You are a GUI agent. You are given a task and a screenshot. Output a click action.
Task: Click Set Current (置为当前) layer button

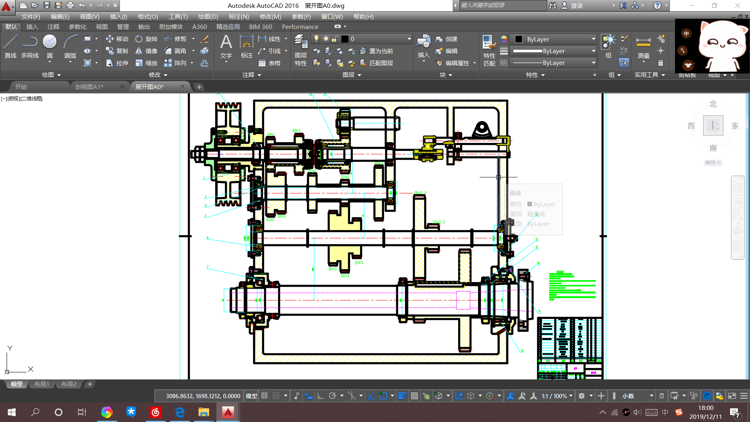(377, 51)
